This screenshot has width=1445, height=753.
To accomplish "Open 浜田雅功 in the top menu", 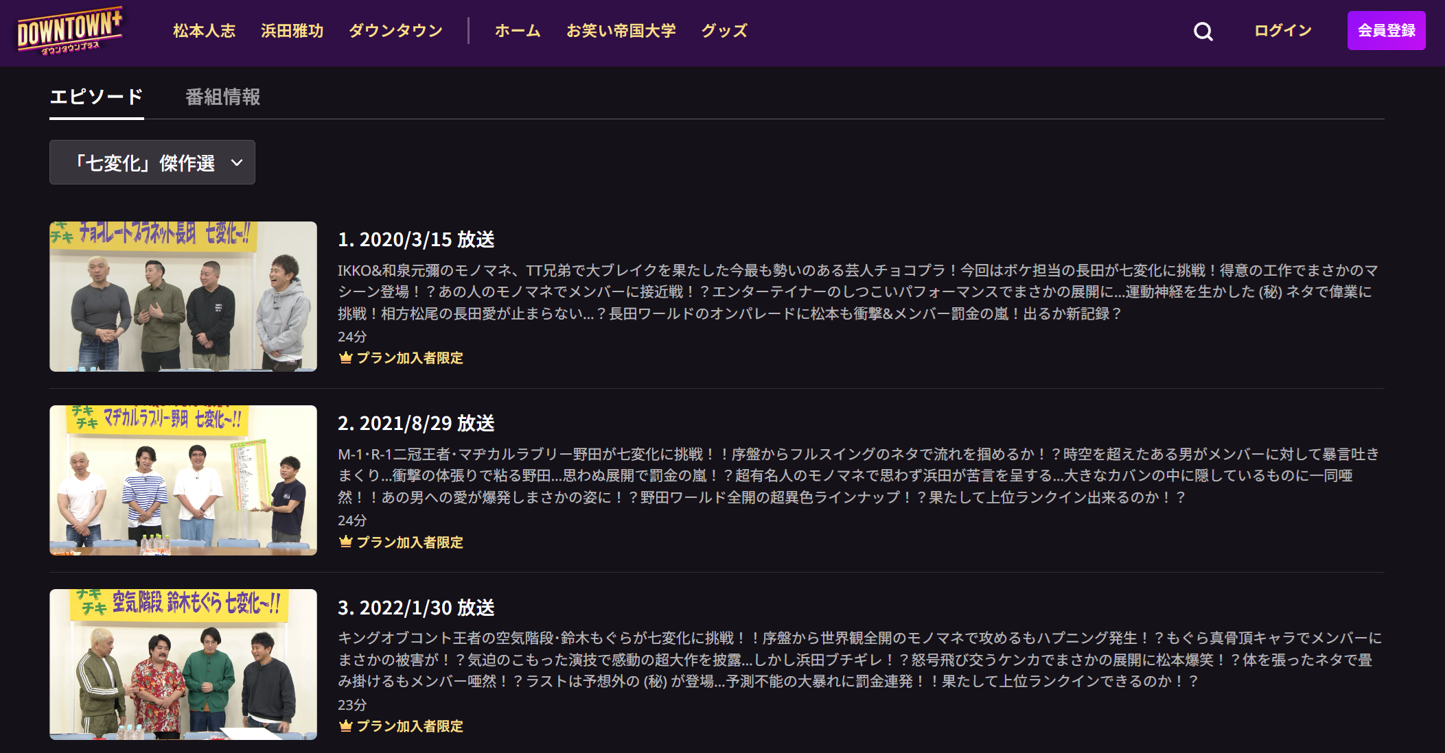I will pyautogui.click(x=292, y=31).
